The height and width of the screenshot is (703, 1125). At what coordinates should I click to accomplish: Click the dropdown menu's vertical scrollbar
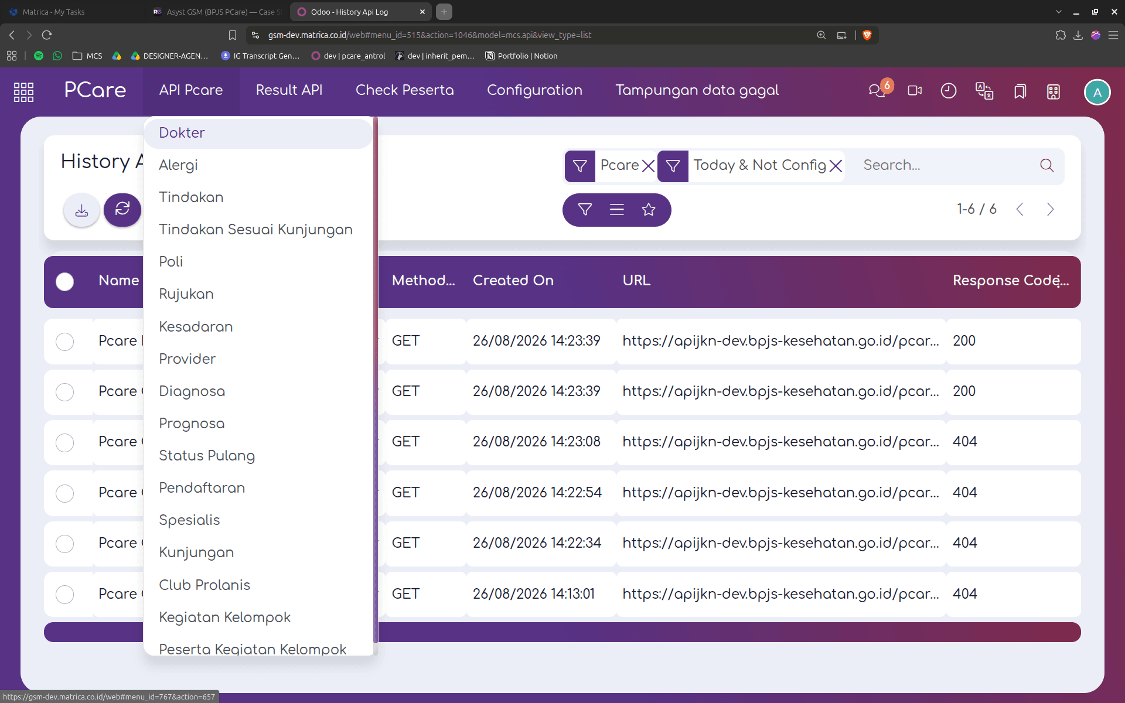(376, 381)
